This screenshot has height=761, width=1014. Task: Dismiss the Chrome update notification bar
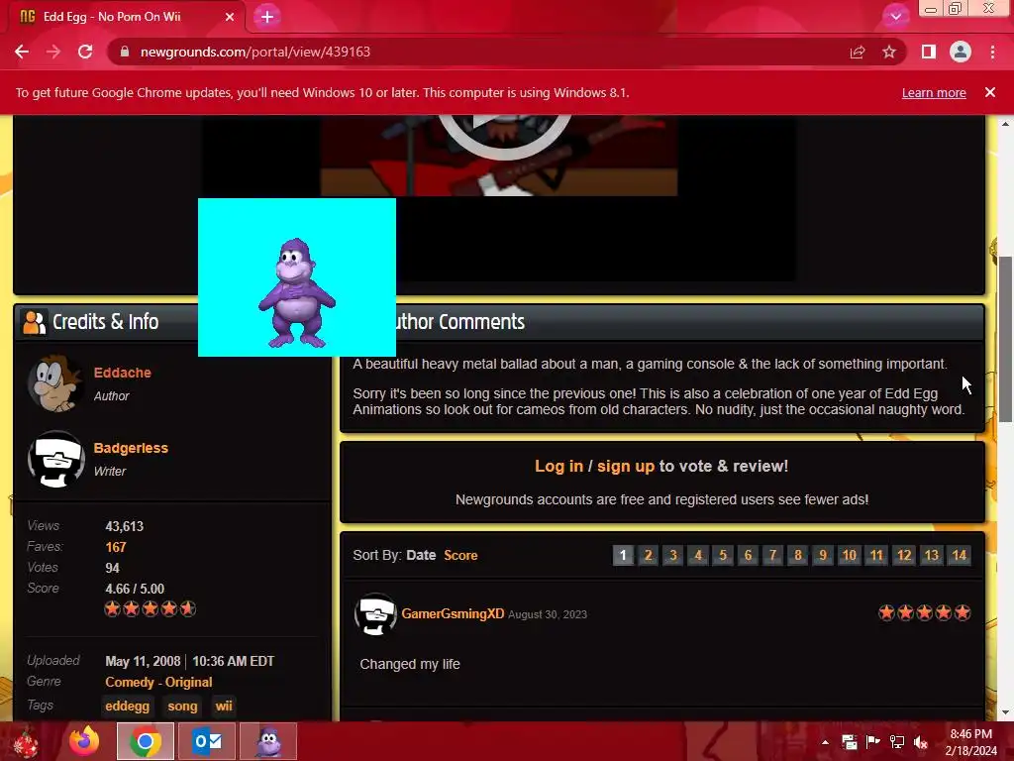990,92
